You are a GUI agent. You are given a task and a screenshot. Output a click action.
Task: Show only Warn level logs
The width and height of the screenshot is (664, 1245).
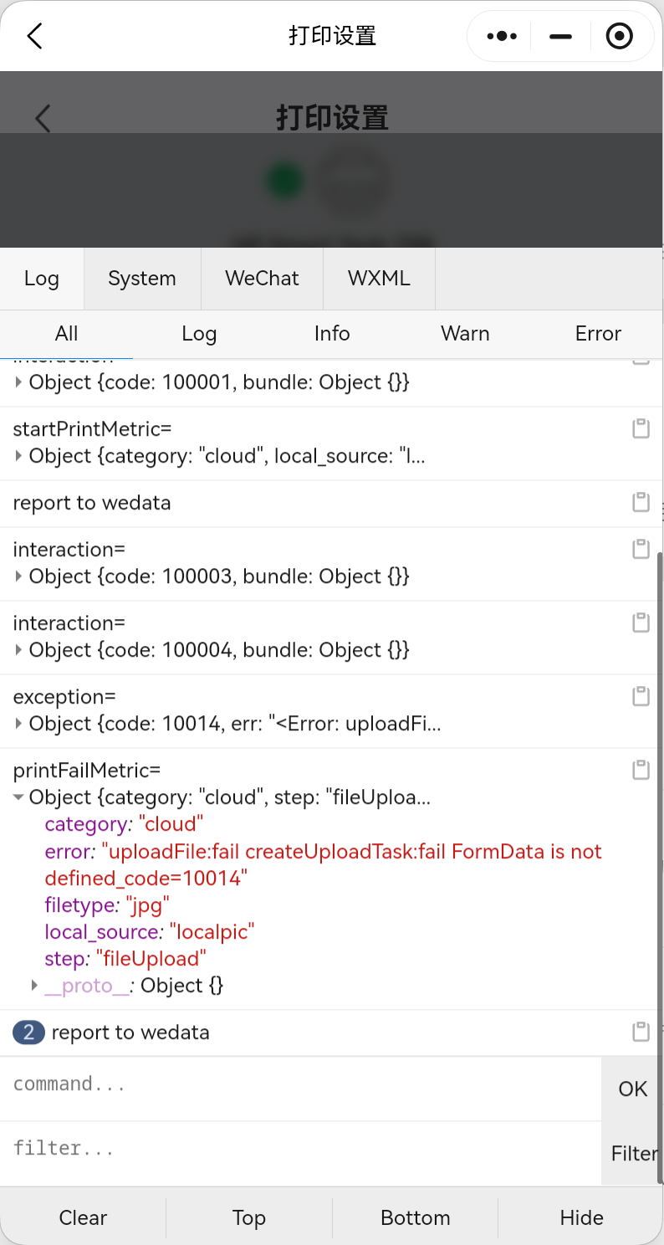point(465,334)
